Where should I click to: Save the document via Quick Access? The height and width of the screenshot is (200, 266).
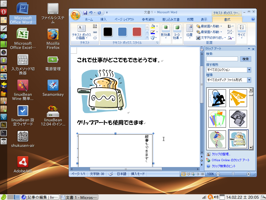click(85, 12)
